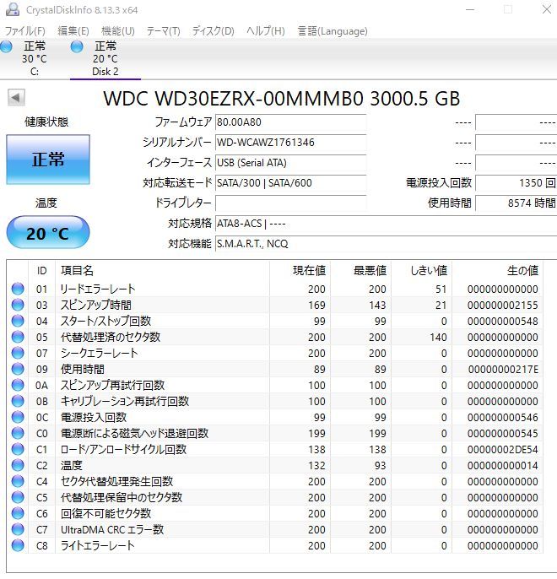This screenshot has width=557, height=579.
Task: Click the firmware field 80.00A80
Action: click(290, 122)
